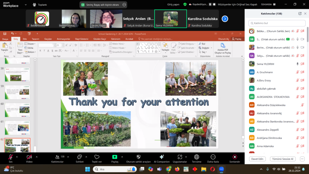Open Tercüme interpretation globe icon
The height and width of the screenshot is (174, 309).
click(196, 157)
